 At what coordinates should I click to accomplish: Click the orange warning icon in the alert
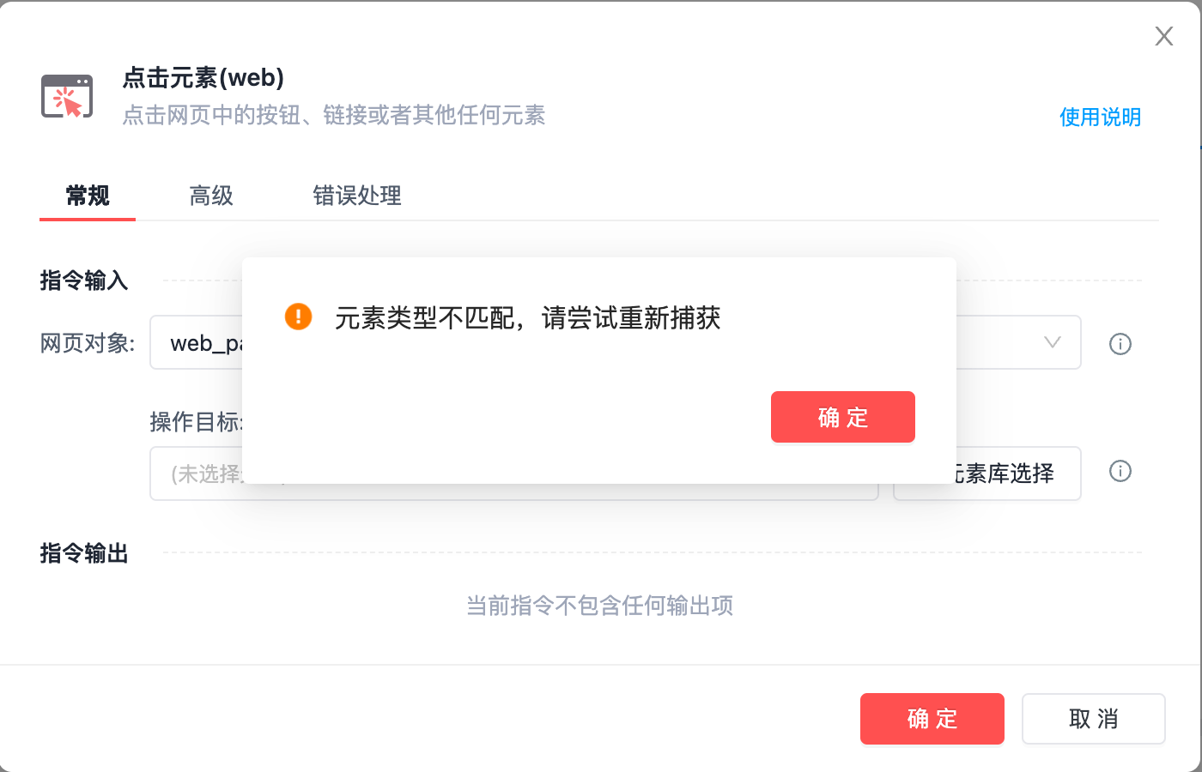[298, 317]
